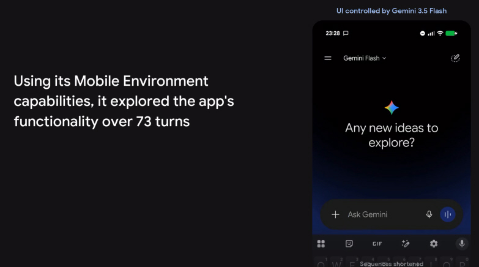
Task: Expand the Gemini Flash model selector
Action: (365, 58)
